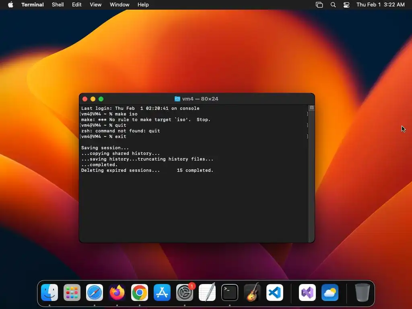Click the 'Last login' line
The width and height of the screenshot is (412, 309).
140,108
